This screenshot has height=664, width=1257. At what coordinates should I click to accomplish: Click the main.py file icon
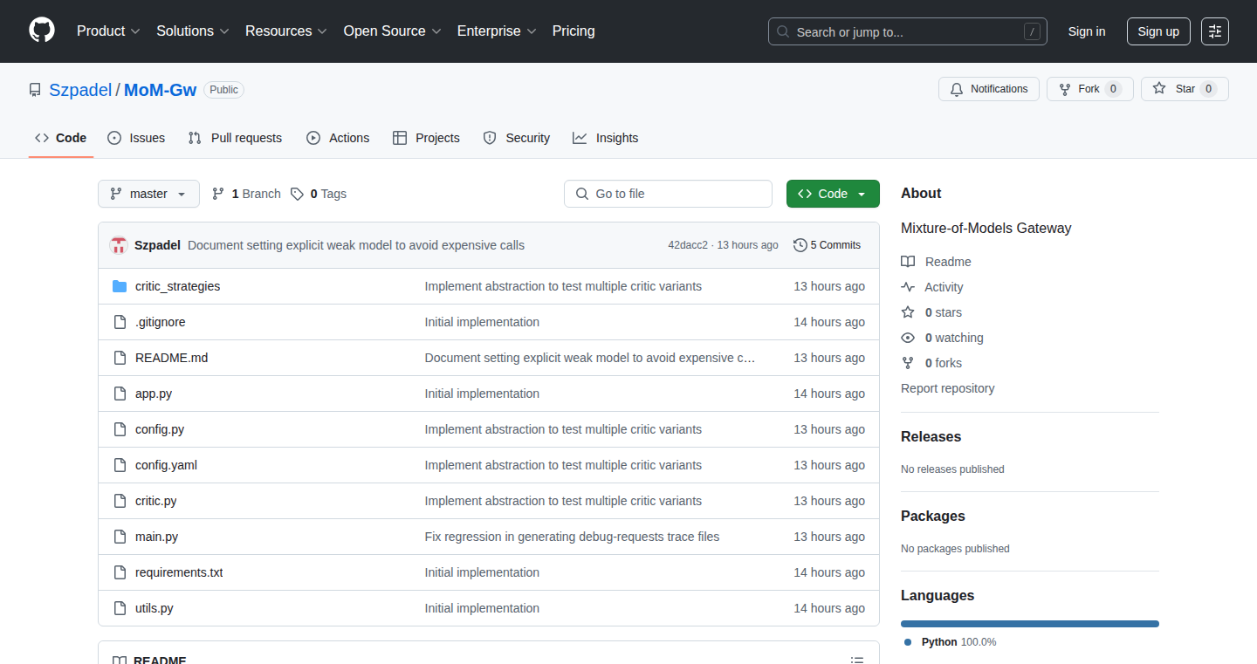(120, 537)
